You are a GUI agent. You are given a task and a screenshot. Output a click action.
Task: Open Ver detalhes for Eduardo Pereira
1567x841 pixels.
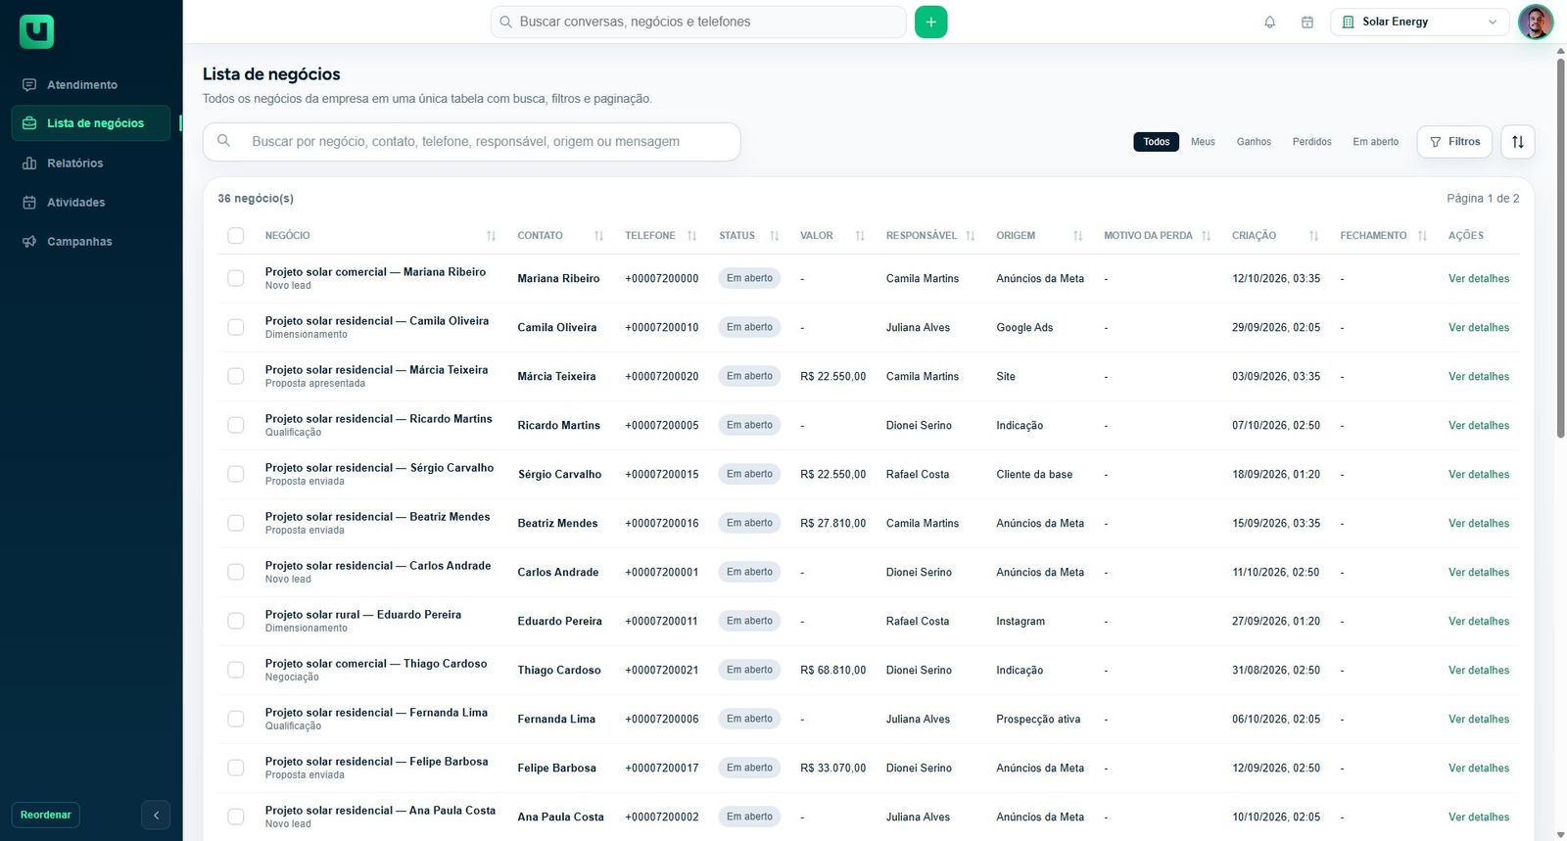[1478, 622]
